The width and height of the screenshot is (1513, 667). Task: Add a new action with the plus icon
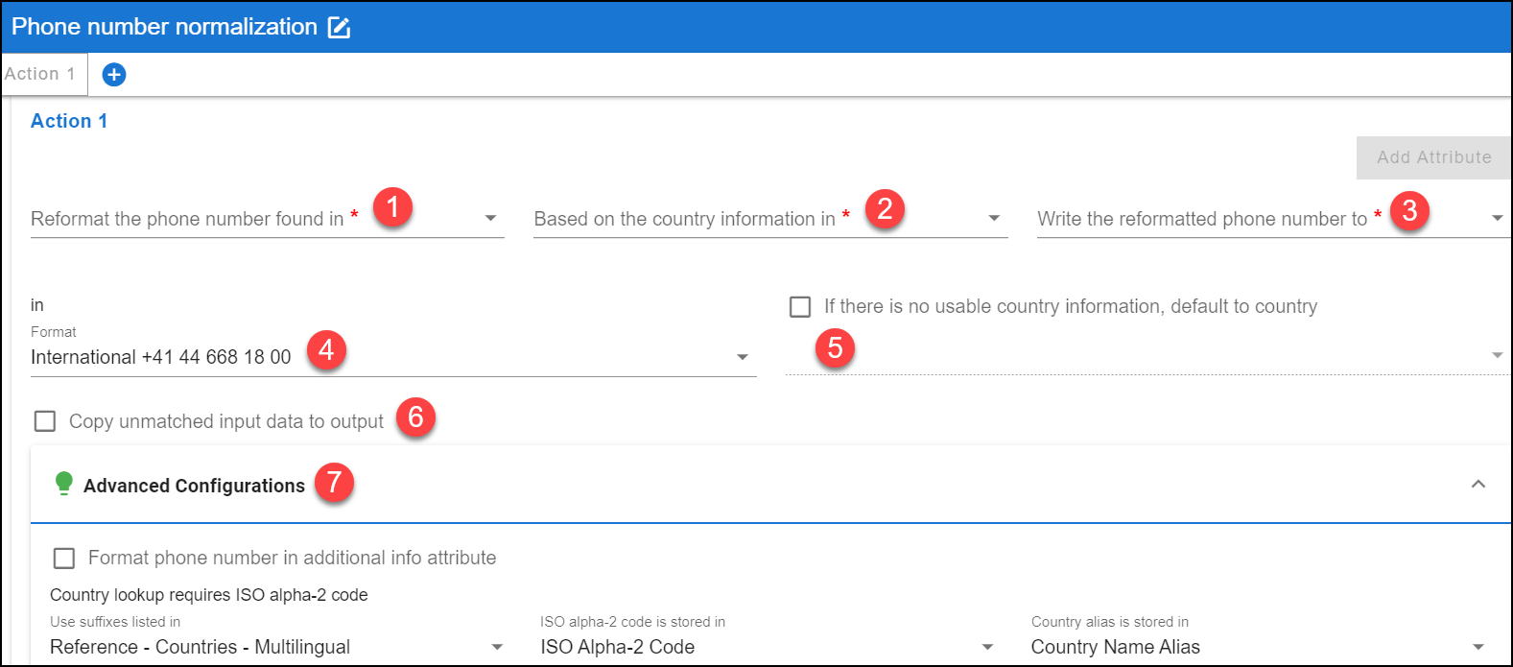pyautogui.click(x=114, y=74)
